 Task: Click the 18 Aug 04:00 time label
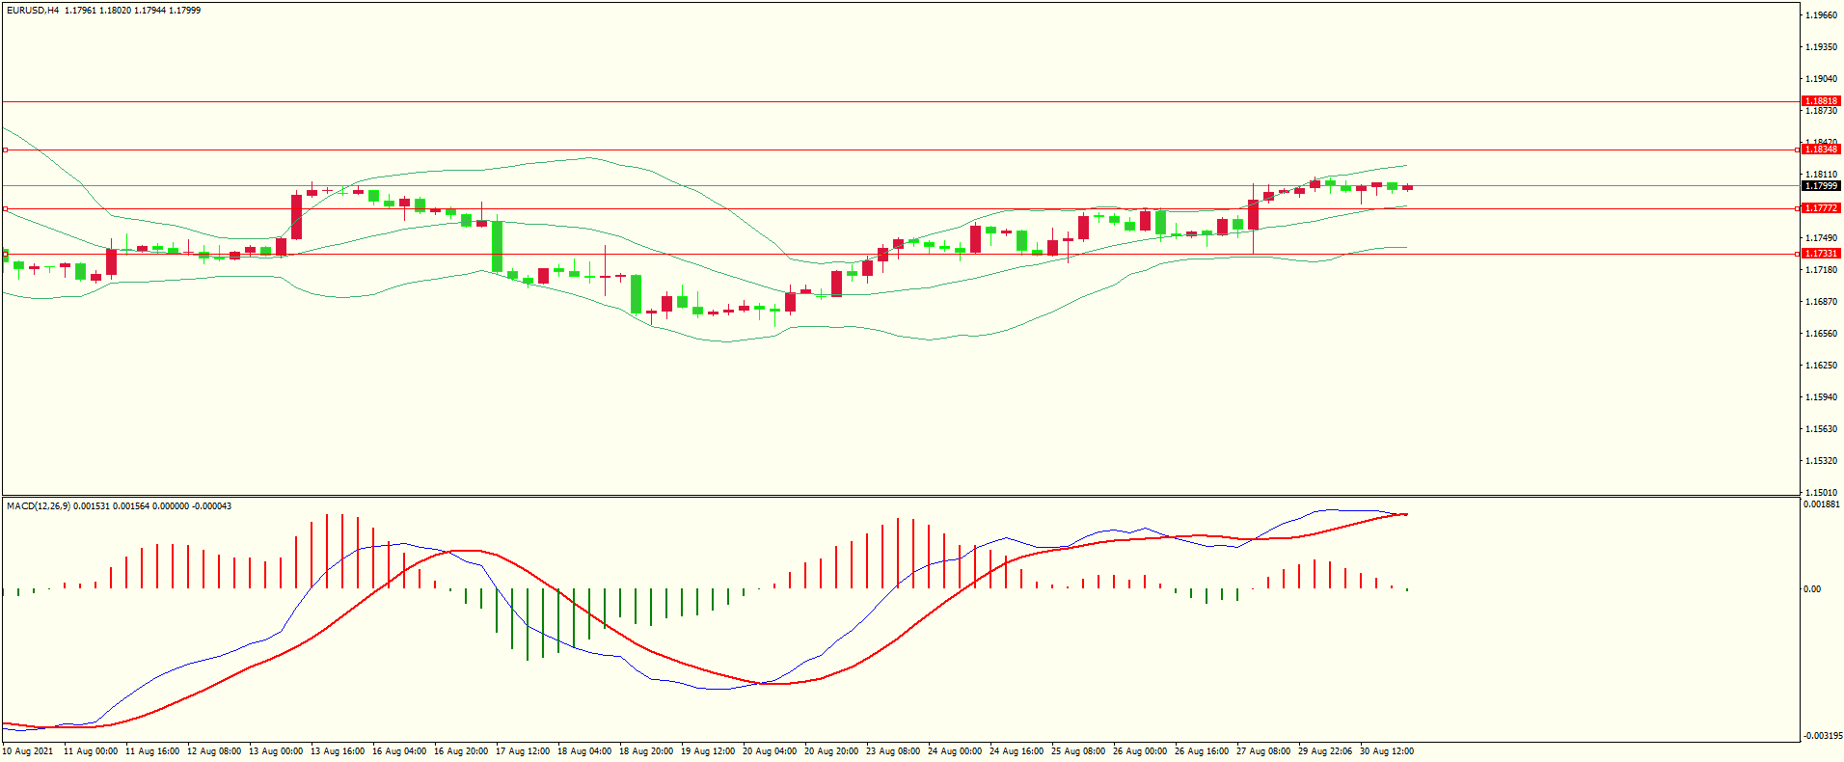tap(584, 751)
